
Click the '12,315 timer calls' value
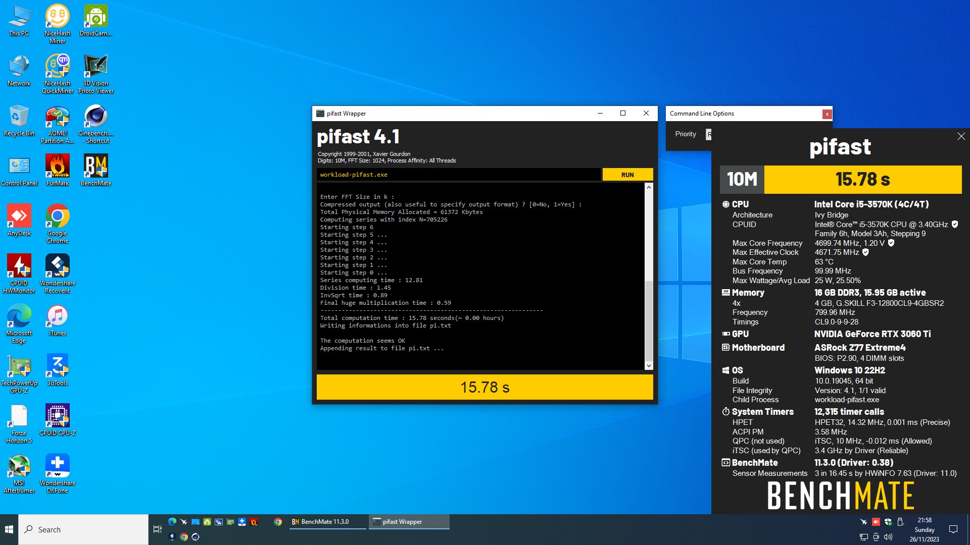(849, 412)
